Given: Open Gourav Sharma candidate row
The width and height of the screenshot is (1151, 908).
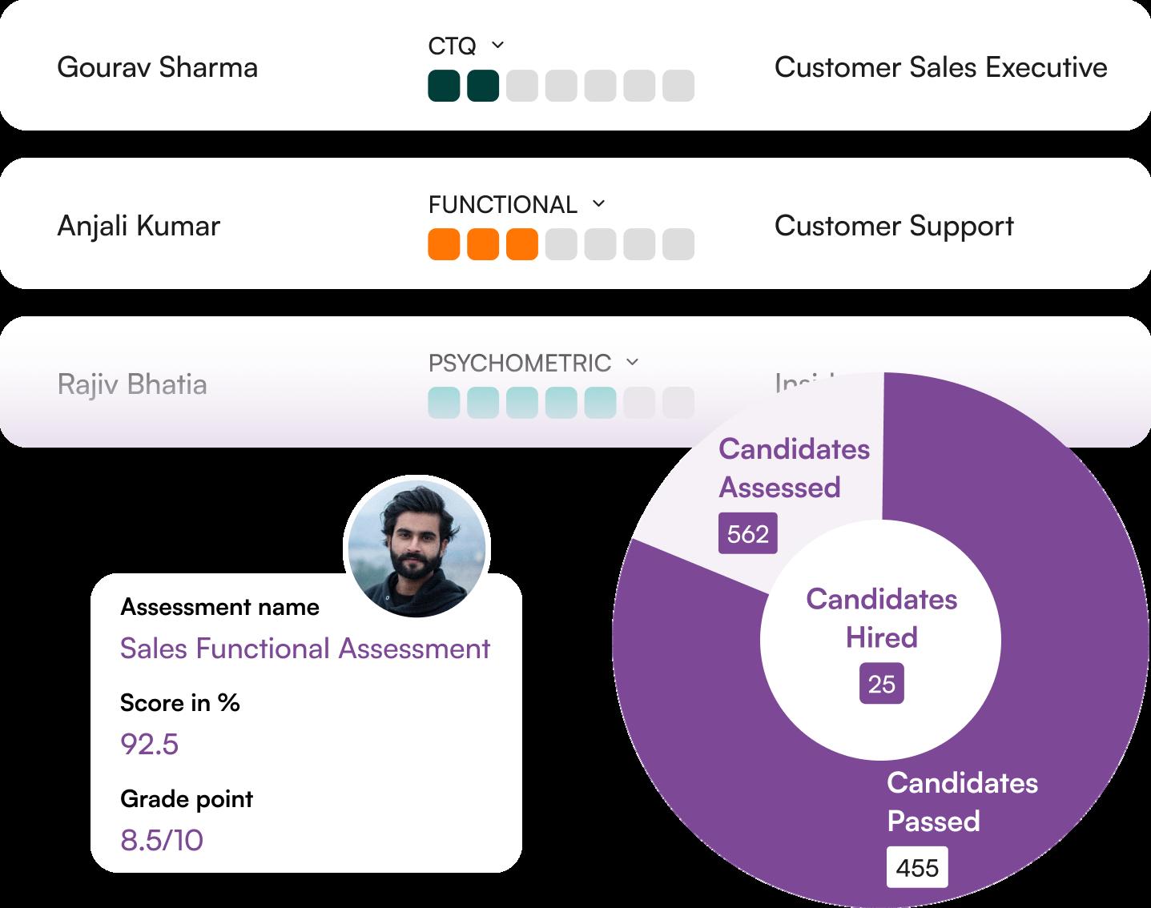Looking at the screenshot, I should 158,67.
